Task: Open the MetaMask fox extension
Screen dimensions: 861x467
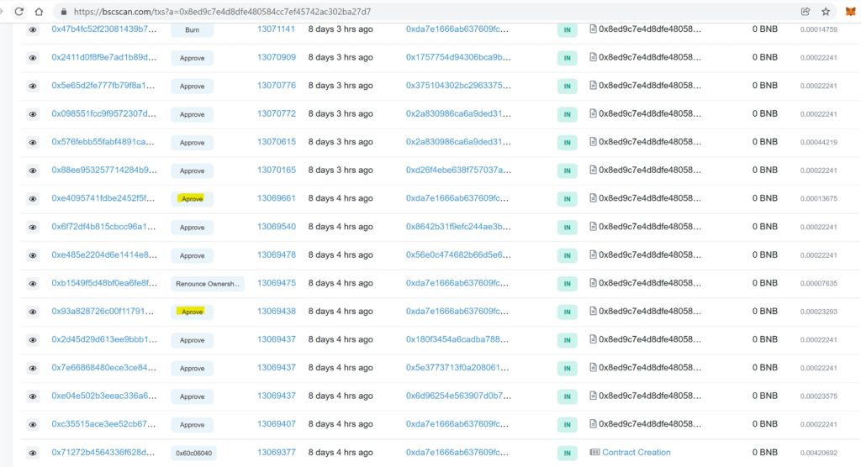Action: (x=850, y=12)
